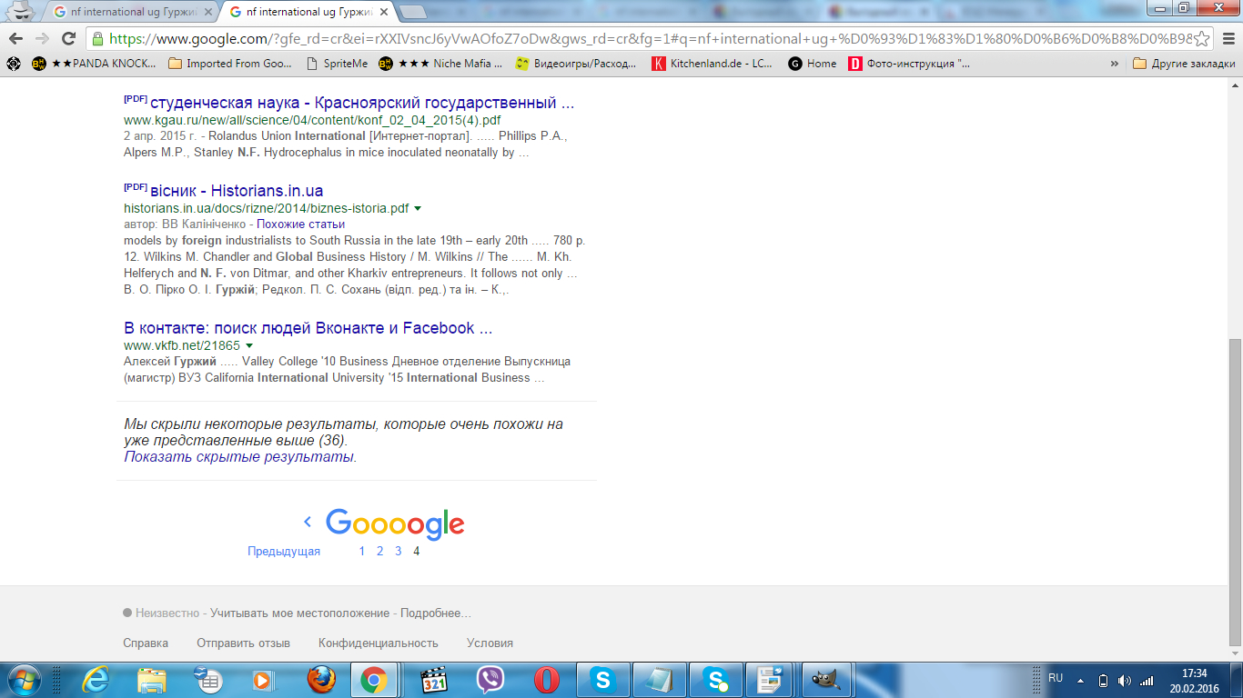Open Firefox from the taskbar
This screenshot has height=698, width=1243.
click(319, 680)
